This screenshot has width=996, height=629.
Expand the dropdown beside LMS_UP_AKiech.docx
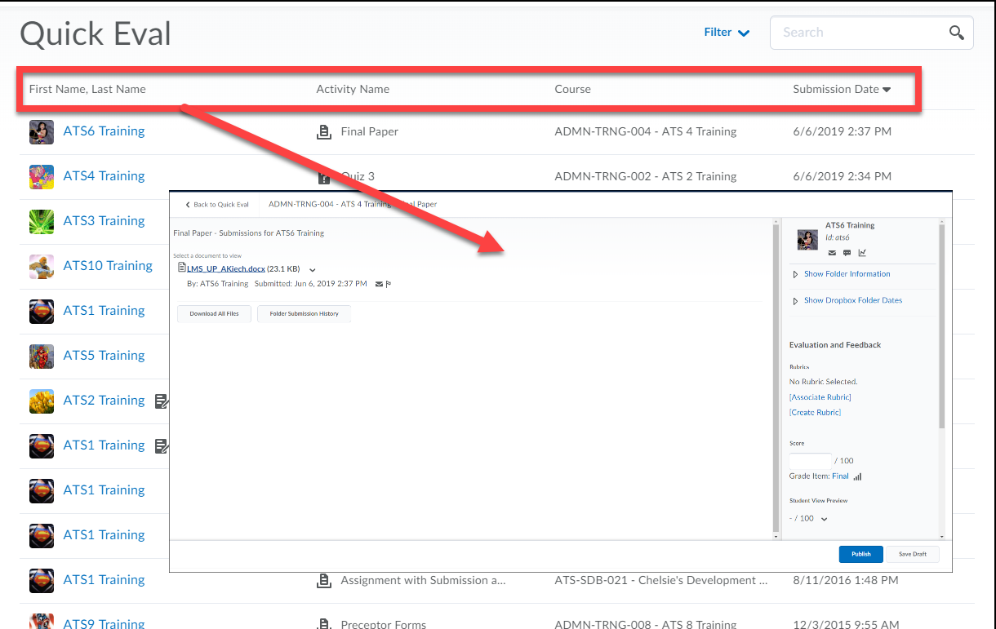tap(313, 269)
